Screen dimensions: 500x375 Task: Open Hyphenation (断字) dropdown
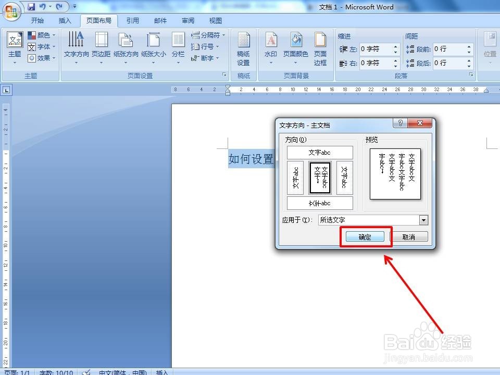[x=205, y=58]
